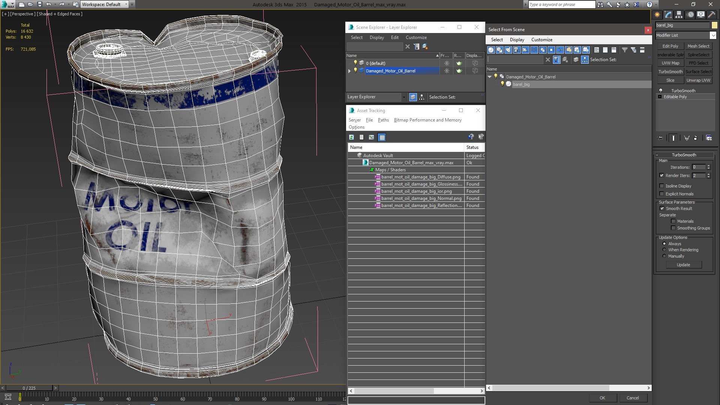Open the 3ds Max application menu logo

click(x=7, y=4)
